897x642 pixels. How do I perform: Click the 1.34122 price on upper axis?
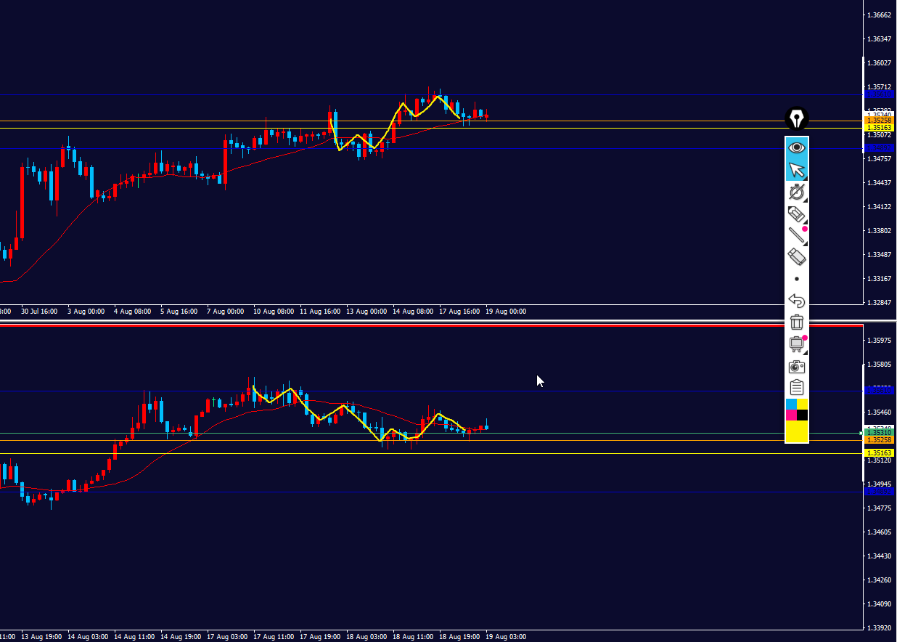(x=880, y=206)
